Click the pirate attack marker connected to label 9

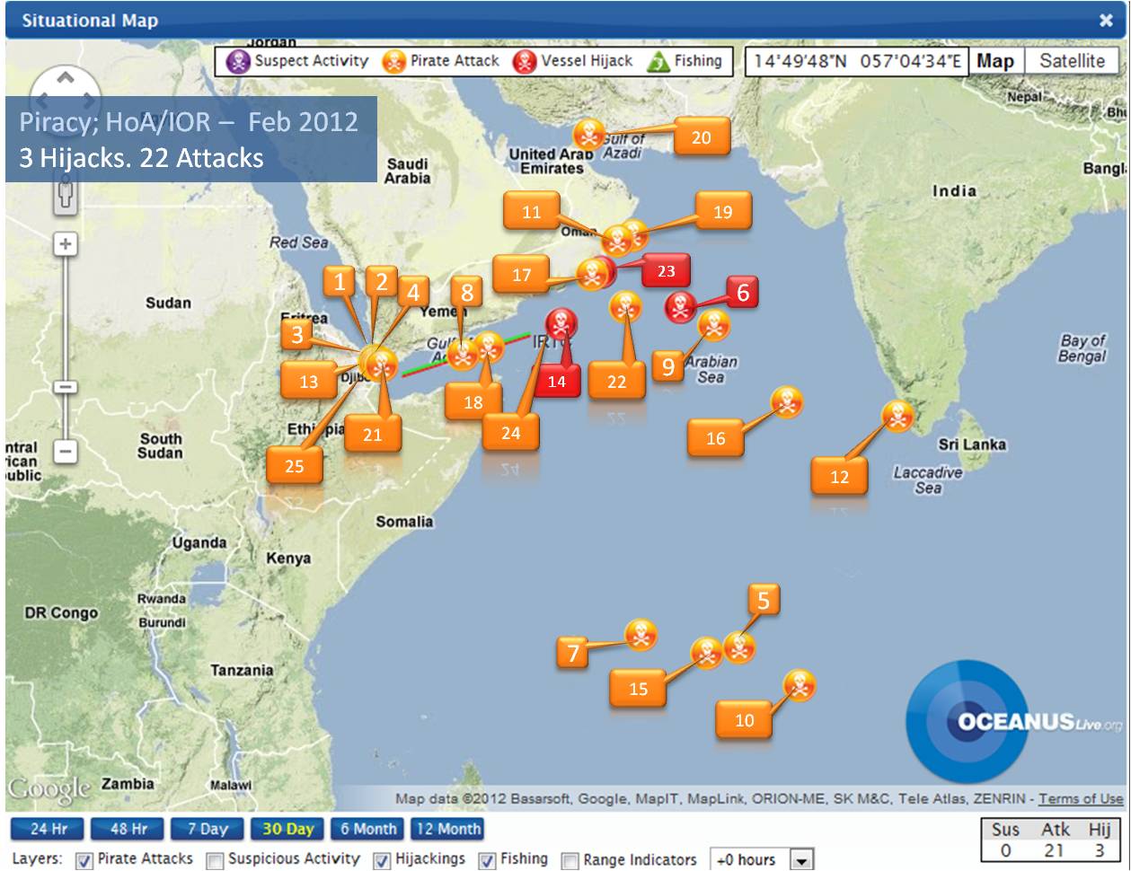tap(714, 325)
